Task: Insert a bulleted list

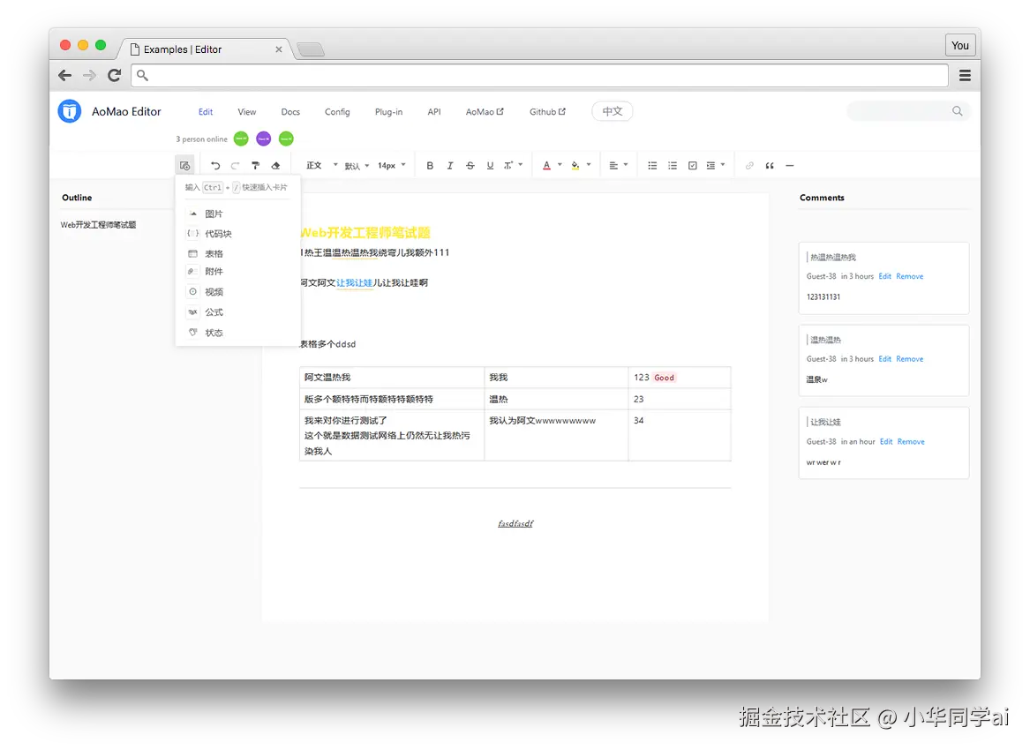Action: click(x=652, y=166)
